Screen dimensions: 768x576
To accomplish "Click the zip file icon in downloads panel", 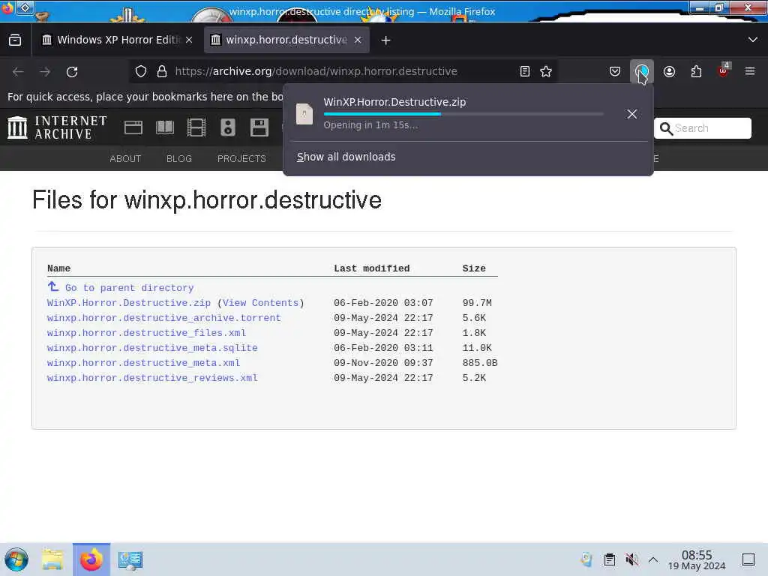I will click(304, 114).
